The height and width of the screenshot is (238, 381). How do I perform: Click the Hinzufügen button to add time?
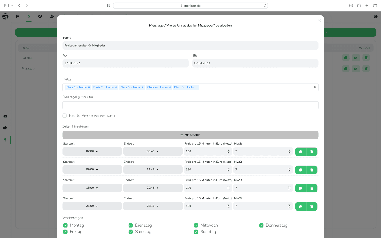[190, 135]
